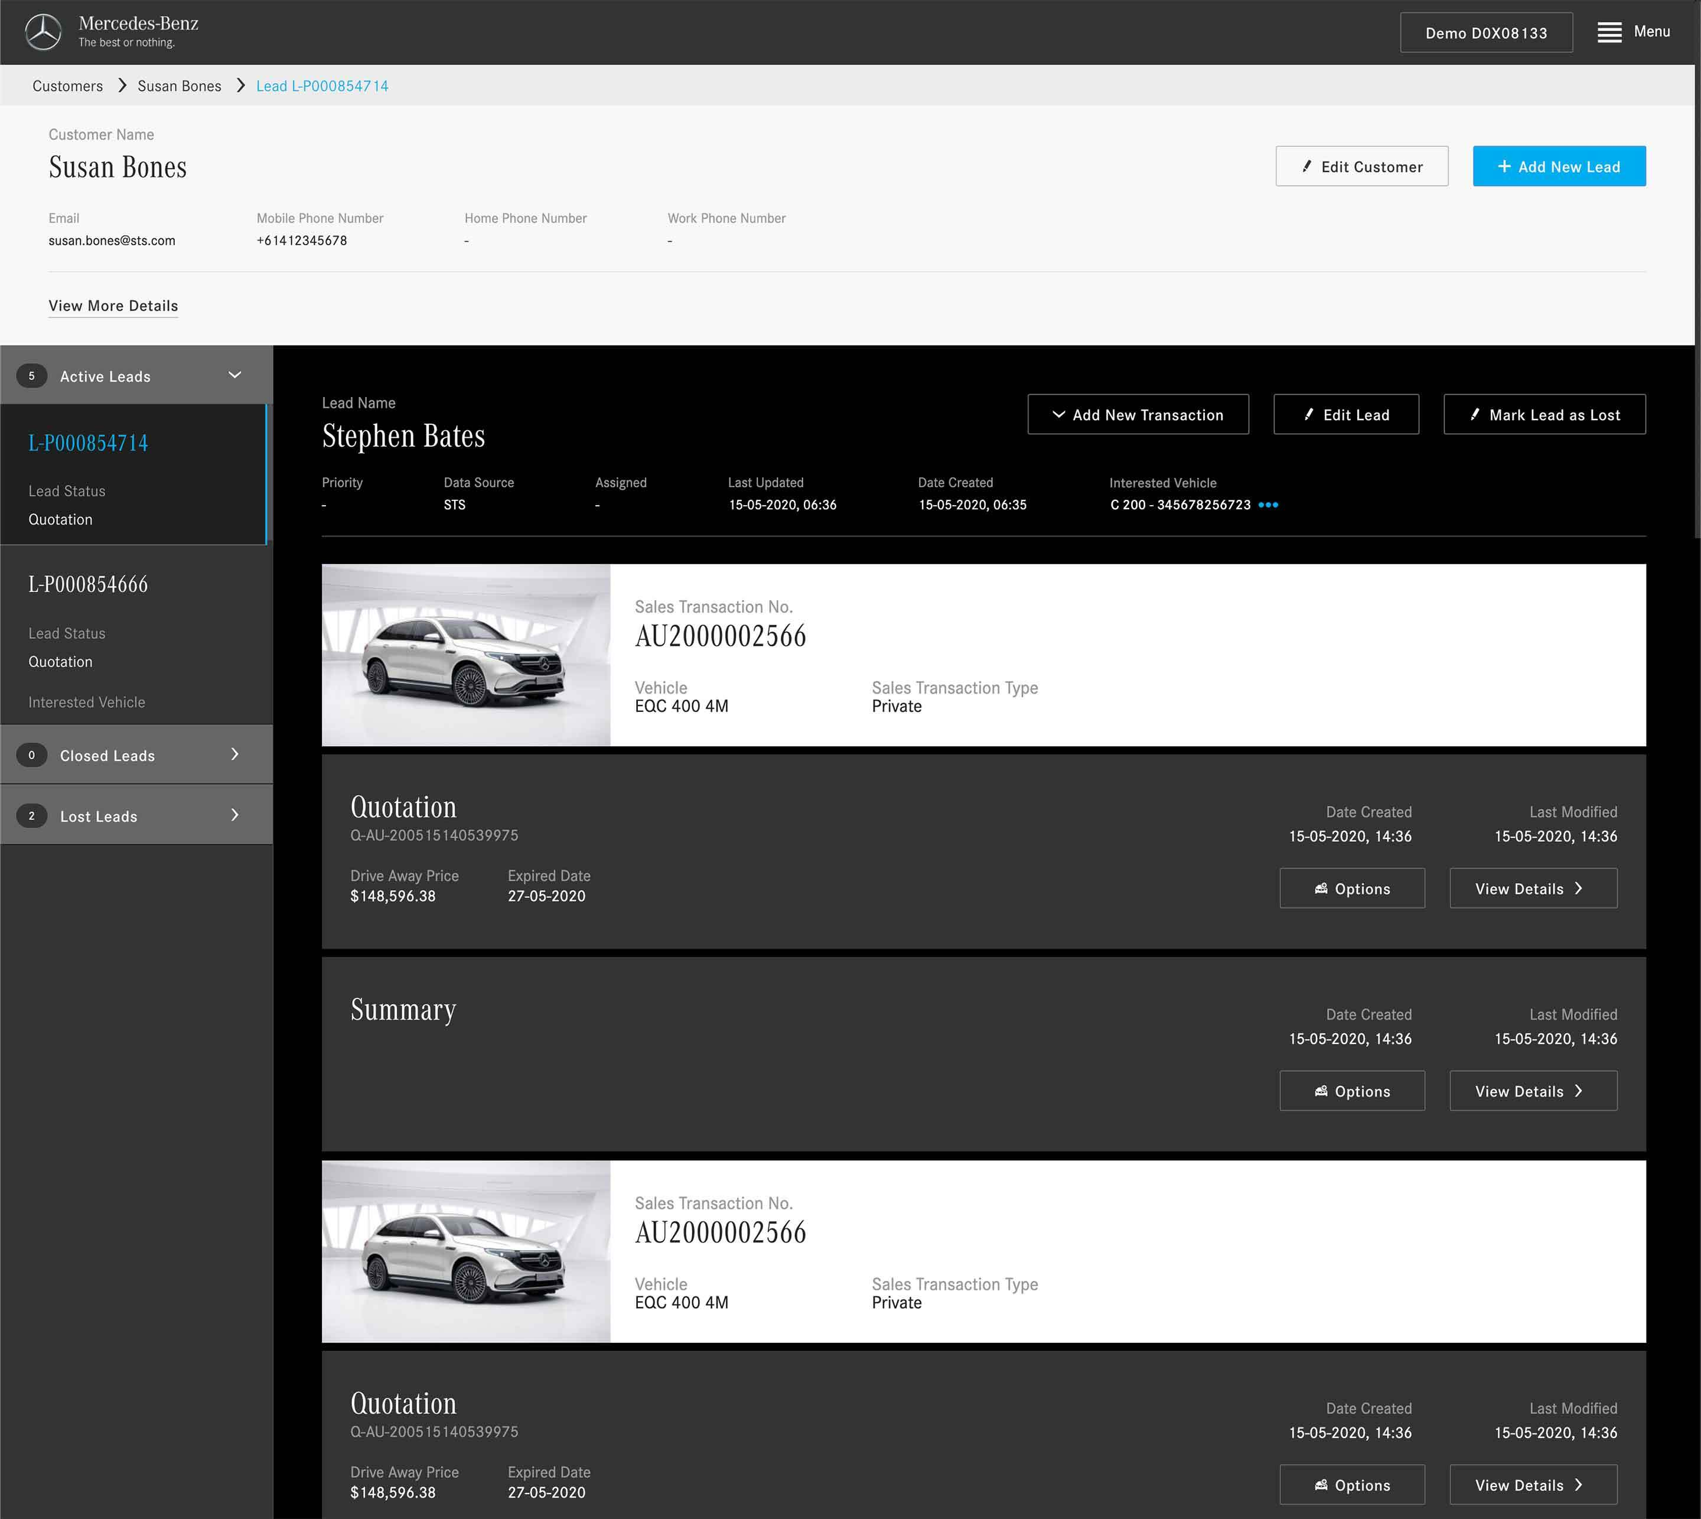
Task: Click View Details arrow for first Quotation
Action: (x=1578, y=888)
